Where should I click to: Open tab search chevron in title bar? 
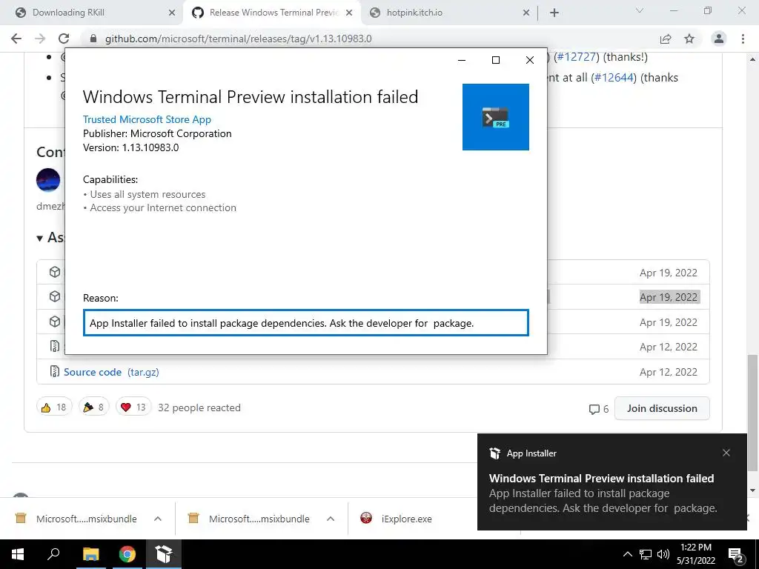point(640,10)
